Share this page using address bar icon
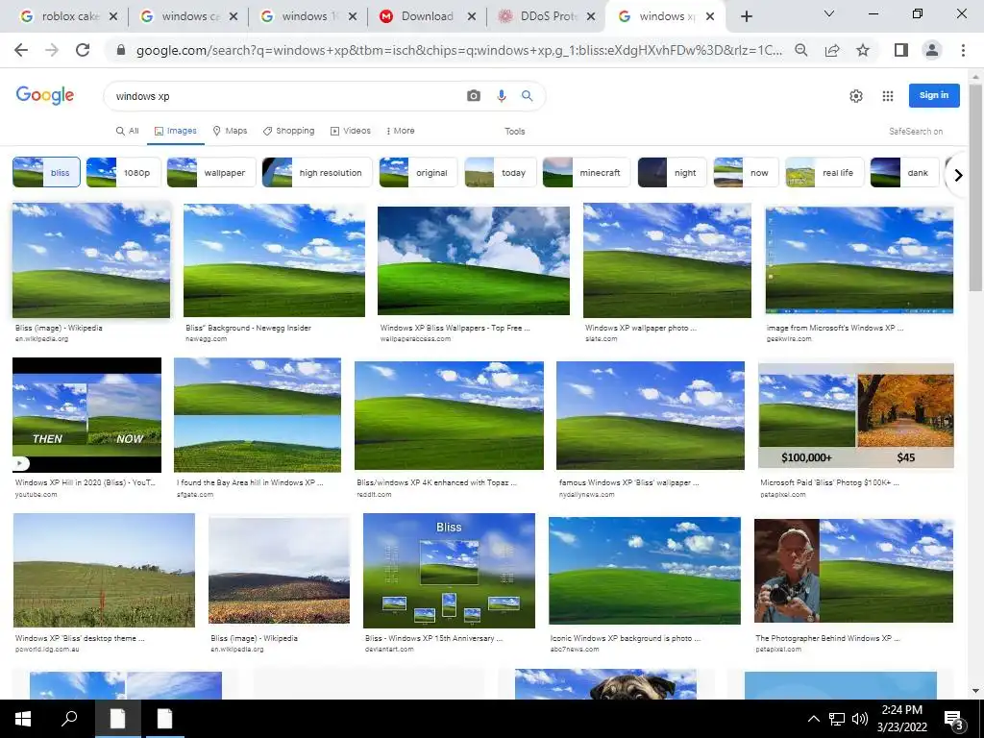 coord(832,50)
